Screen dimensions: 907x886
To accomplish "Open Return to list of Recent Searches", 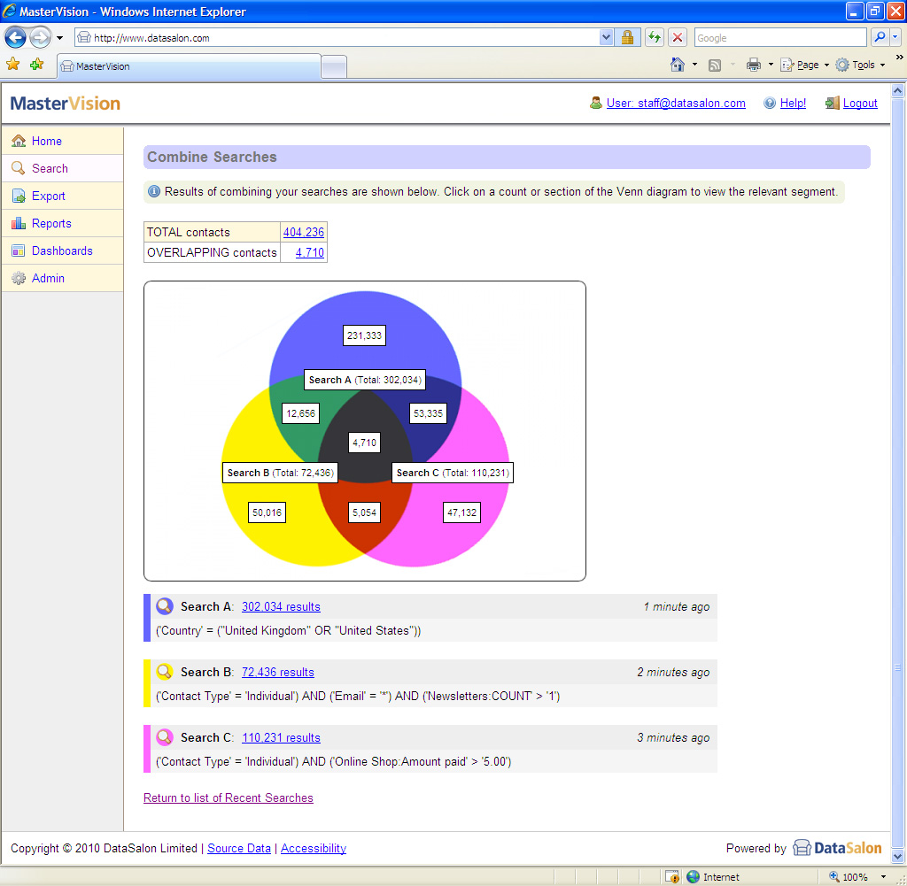I will pos(229,797).
